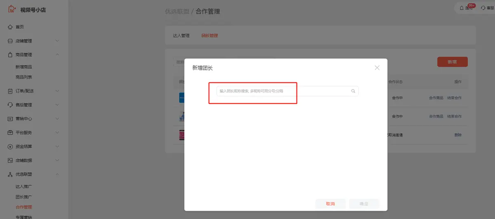Click the ticket icon beside 营销中心
The height and width of the screenshot is (219, 495).
[10, 119]
